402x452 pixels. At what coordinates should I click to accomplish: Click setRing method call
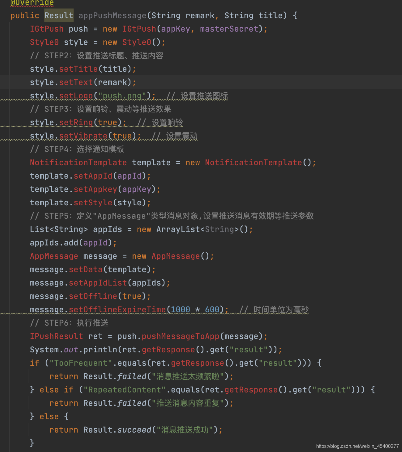click(x=76, y=122)
